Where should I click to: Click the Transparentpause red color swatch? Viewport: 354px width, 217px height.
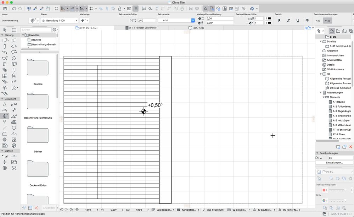pyautogui.click(x=324, y=190)
